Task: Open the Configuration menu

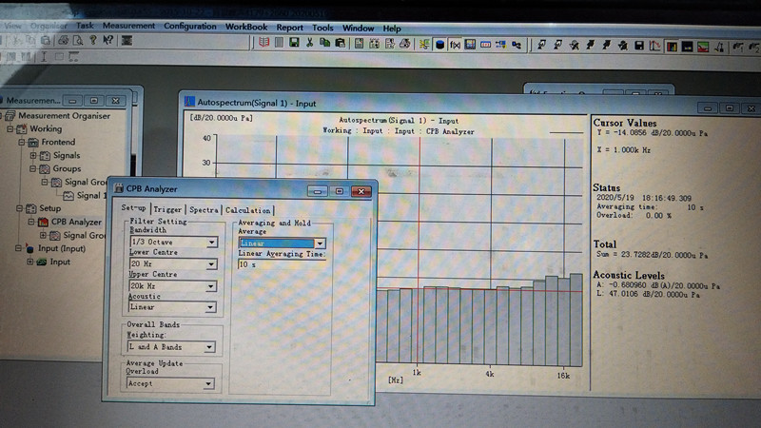Action: click(x=189, y=27)
